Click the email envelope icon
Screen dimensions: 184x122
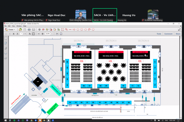(33, 30)
